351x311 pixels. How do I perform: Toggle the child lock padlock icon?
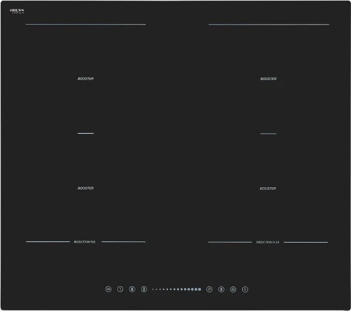coord(233,289)
